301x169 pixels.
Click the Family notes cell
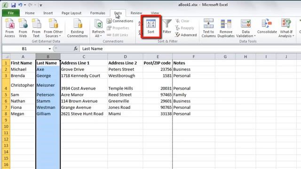click(x=194, y=95)
